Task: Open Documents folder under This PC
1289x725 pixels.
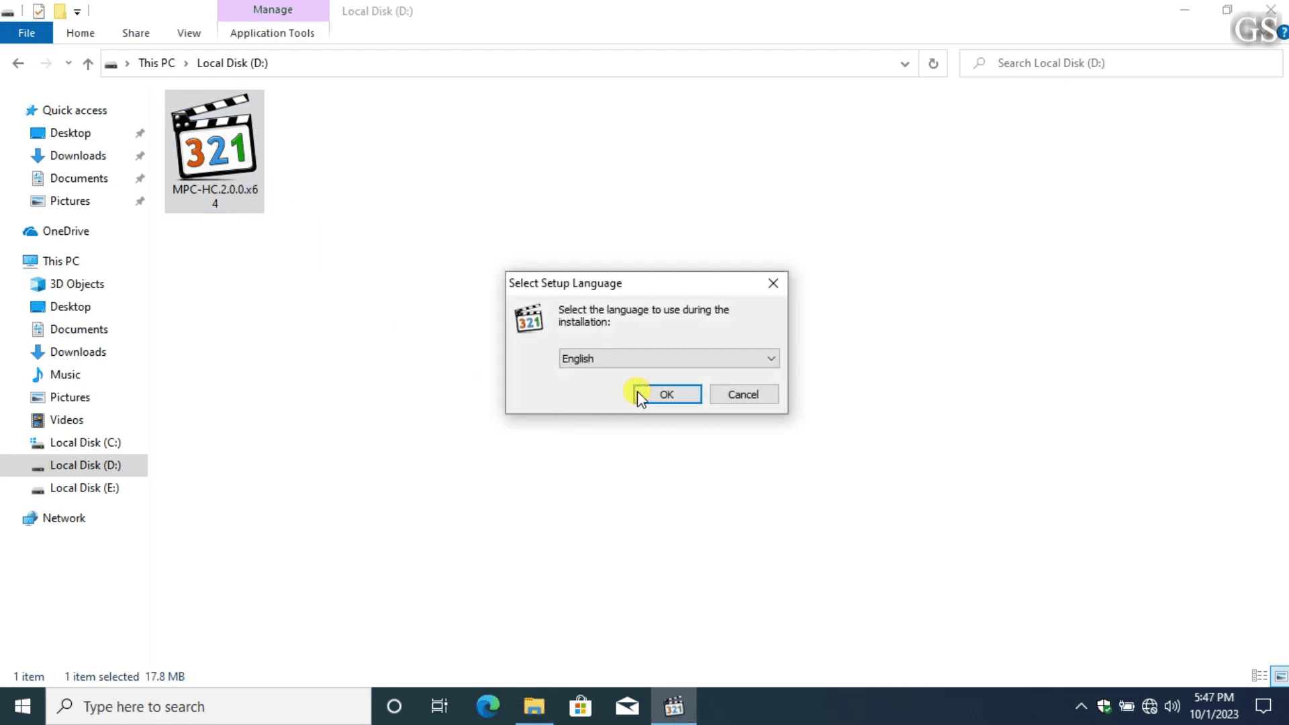Action: (x=79, y=330)
